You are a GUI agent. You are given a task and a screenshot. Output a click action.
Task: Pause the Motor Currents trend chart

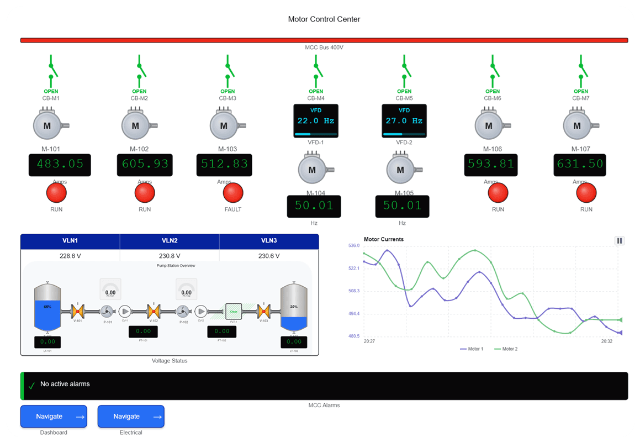click(619, 240)
